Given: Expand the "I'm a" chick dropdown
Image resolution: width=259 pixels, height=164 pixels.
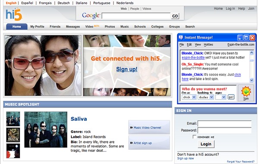Looking at the screenshot, I should [x=189, y=97].
